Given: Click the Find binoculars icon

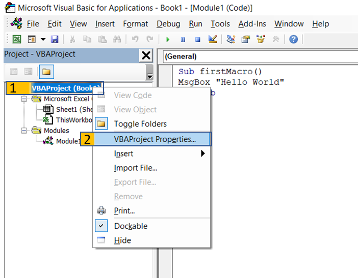Looking at the screenshot, I should (117, 39).
